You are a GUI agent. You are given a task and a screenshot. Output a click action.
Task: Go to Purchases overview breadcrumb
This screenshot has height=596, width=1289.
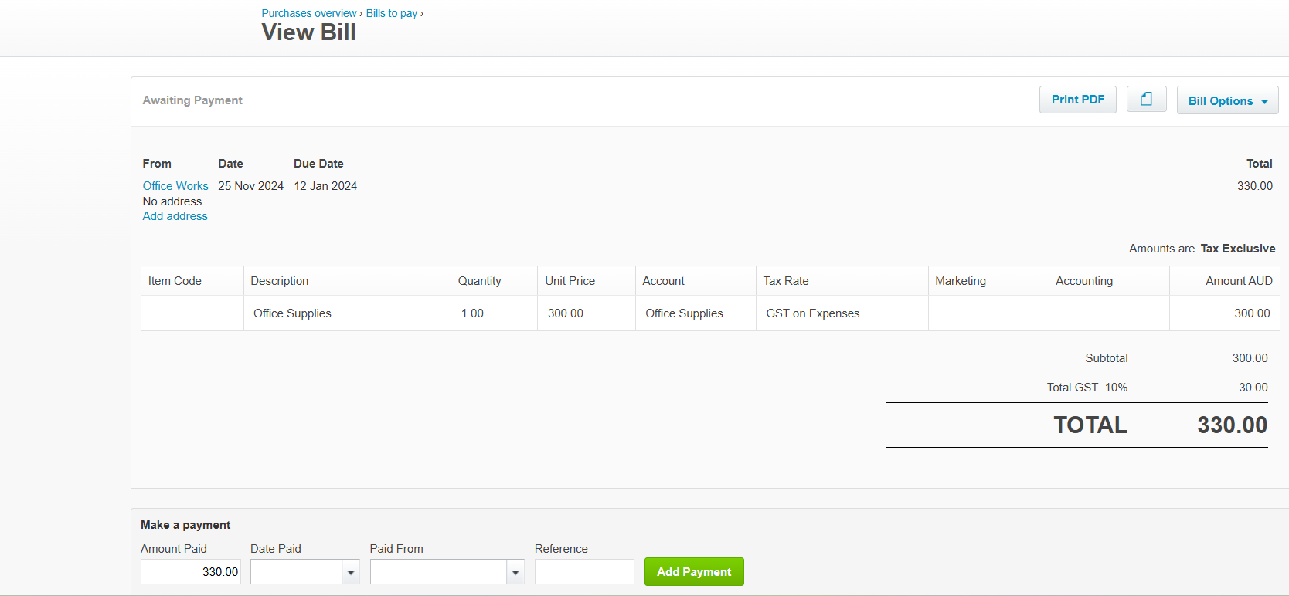[x=308, y=13]
